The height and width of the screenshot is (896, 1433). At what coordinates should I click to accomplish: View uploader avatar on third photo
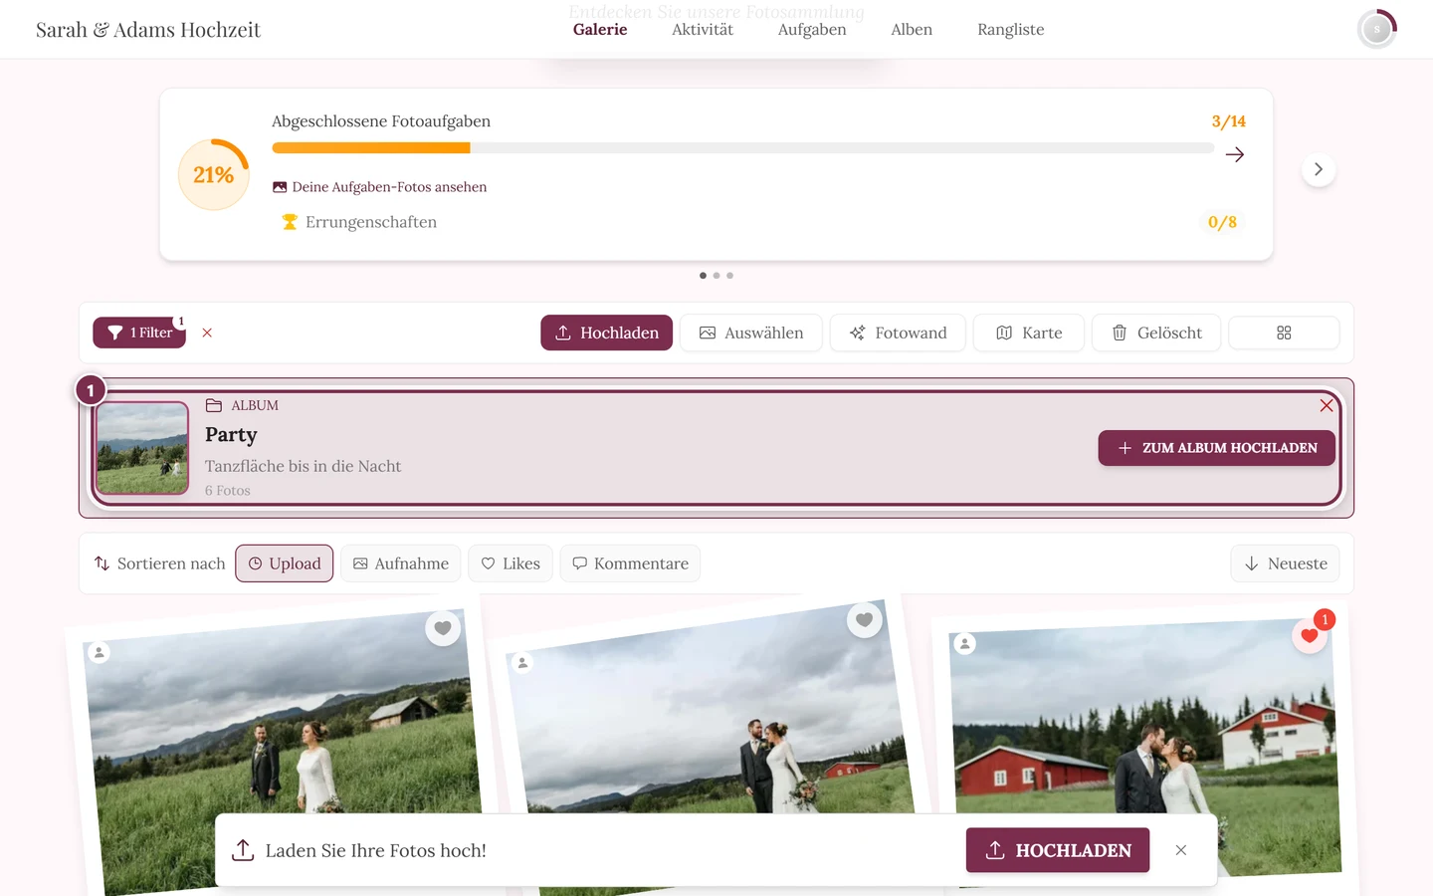pos(964,644)
